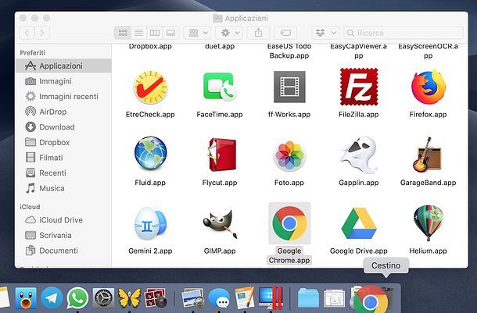The width and height of the screenshot is (477, 313).
Task: Open the blue folder stack in Dock
Action: pyautogui.click(x=308, y=298)
